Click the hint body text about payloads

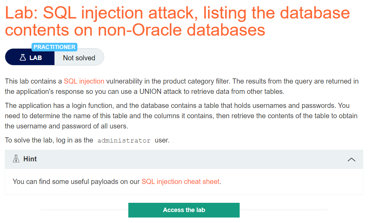117,182
